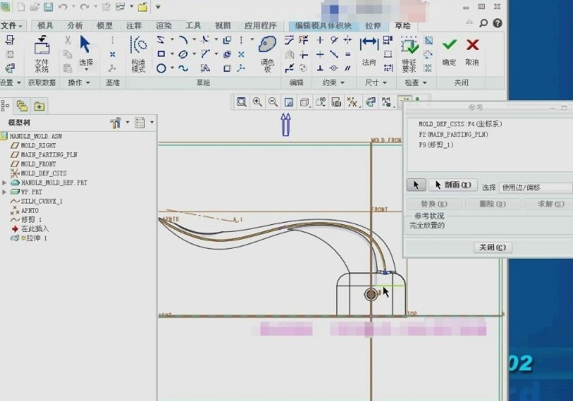Click the Zoom In icon in graphics toolbar
The width and height of the screenshot is (573, 401).
click(x=257, y=102)
